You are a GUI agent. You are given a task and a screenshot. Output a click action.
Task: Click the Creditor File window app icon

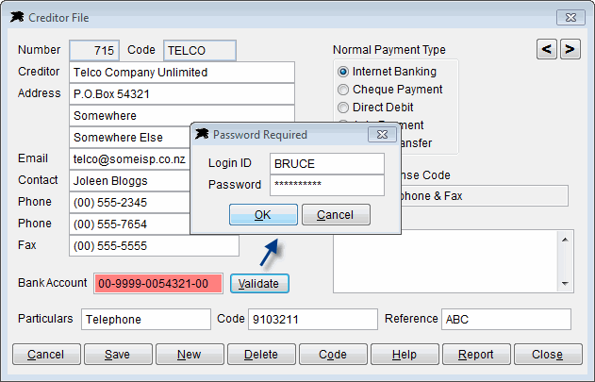tap(17, 18)
